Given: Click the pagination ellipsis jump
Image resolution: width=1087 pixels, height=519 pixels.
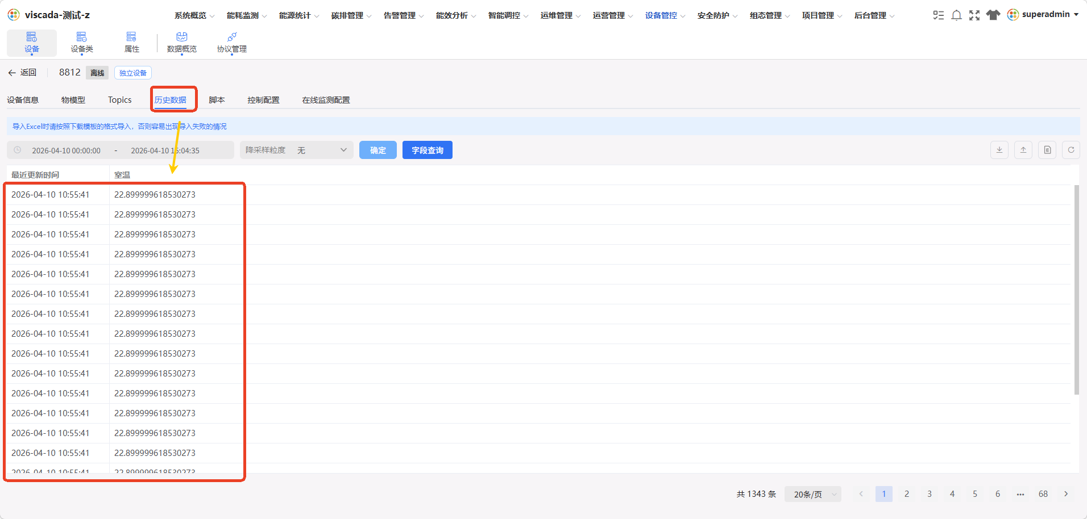Looking at the screenshot, I should coord(1020,494).
